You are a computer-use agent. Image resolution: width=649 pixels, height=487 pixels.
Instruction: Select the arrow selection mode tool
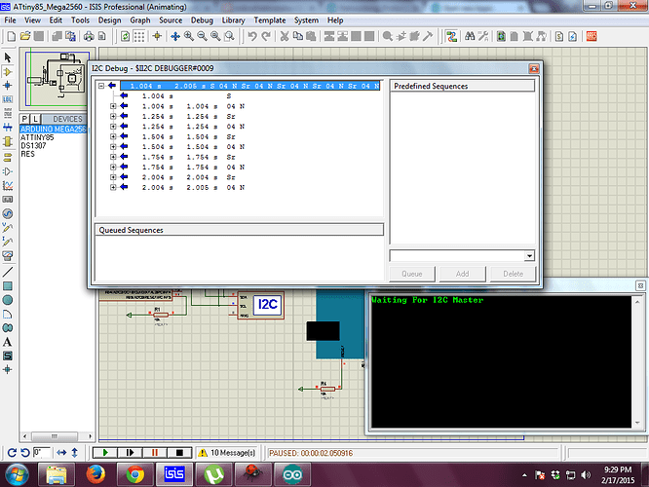pyautogui.click(x=8, y=57)
